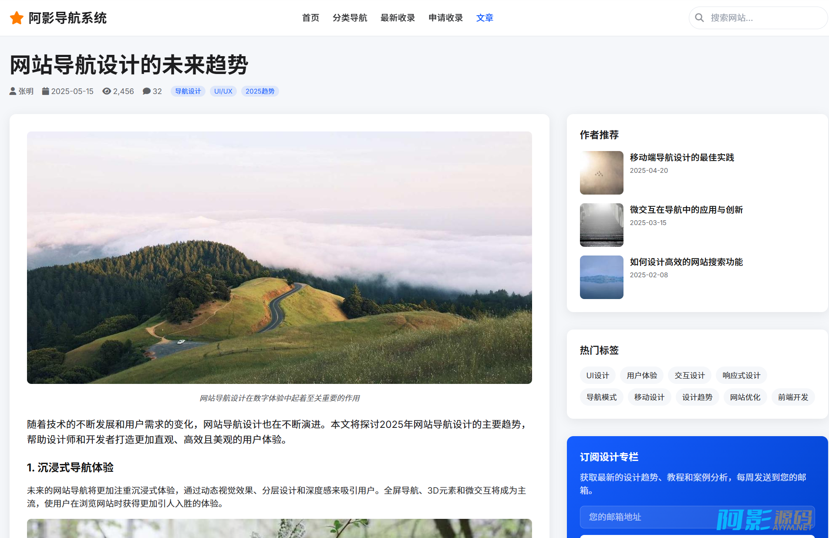Click the section heading 1. 沉浸式导航体验
829x538 pixels.
(70, 467)
